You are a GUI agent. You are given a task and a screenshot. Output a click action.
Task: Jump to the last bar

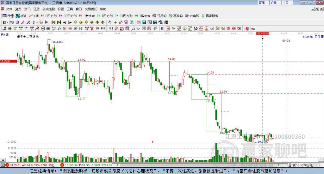pyautogui.click(x=59, y=22)
